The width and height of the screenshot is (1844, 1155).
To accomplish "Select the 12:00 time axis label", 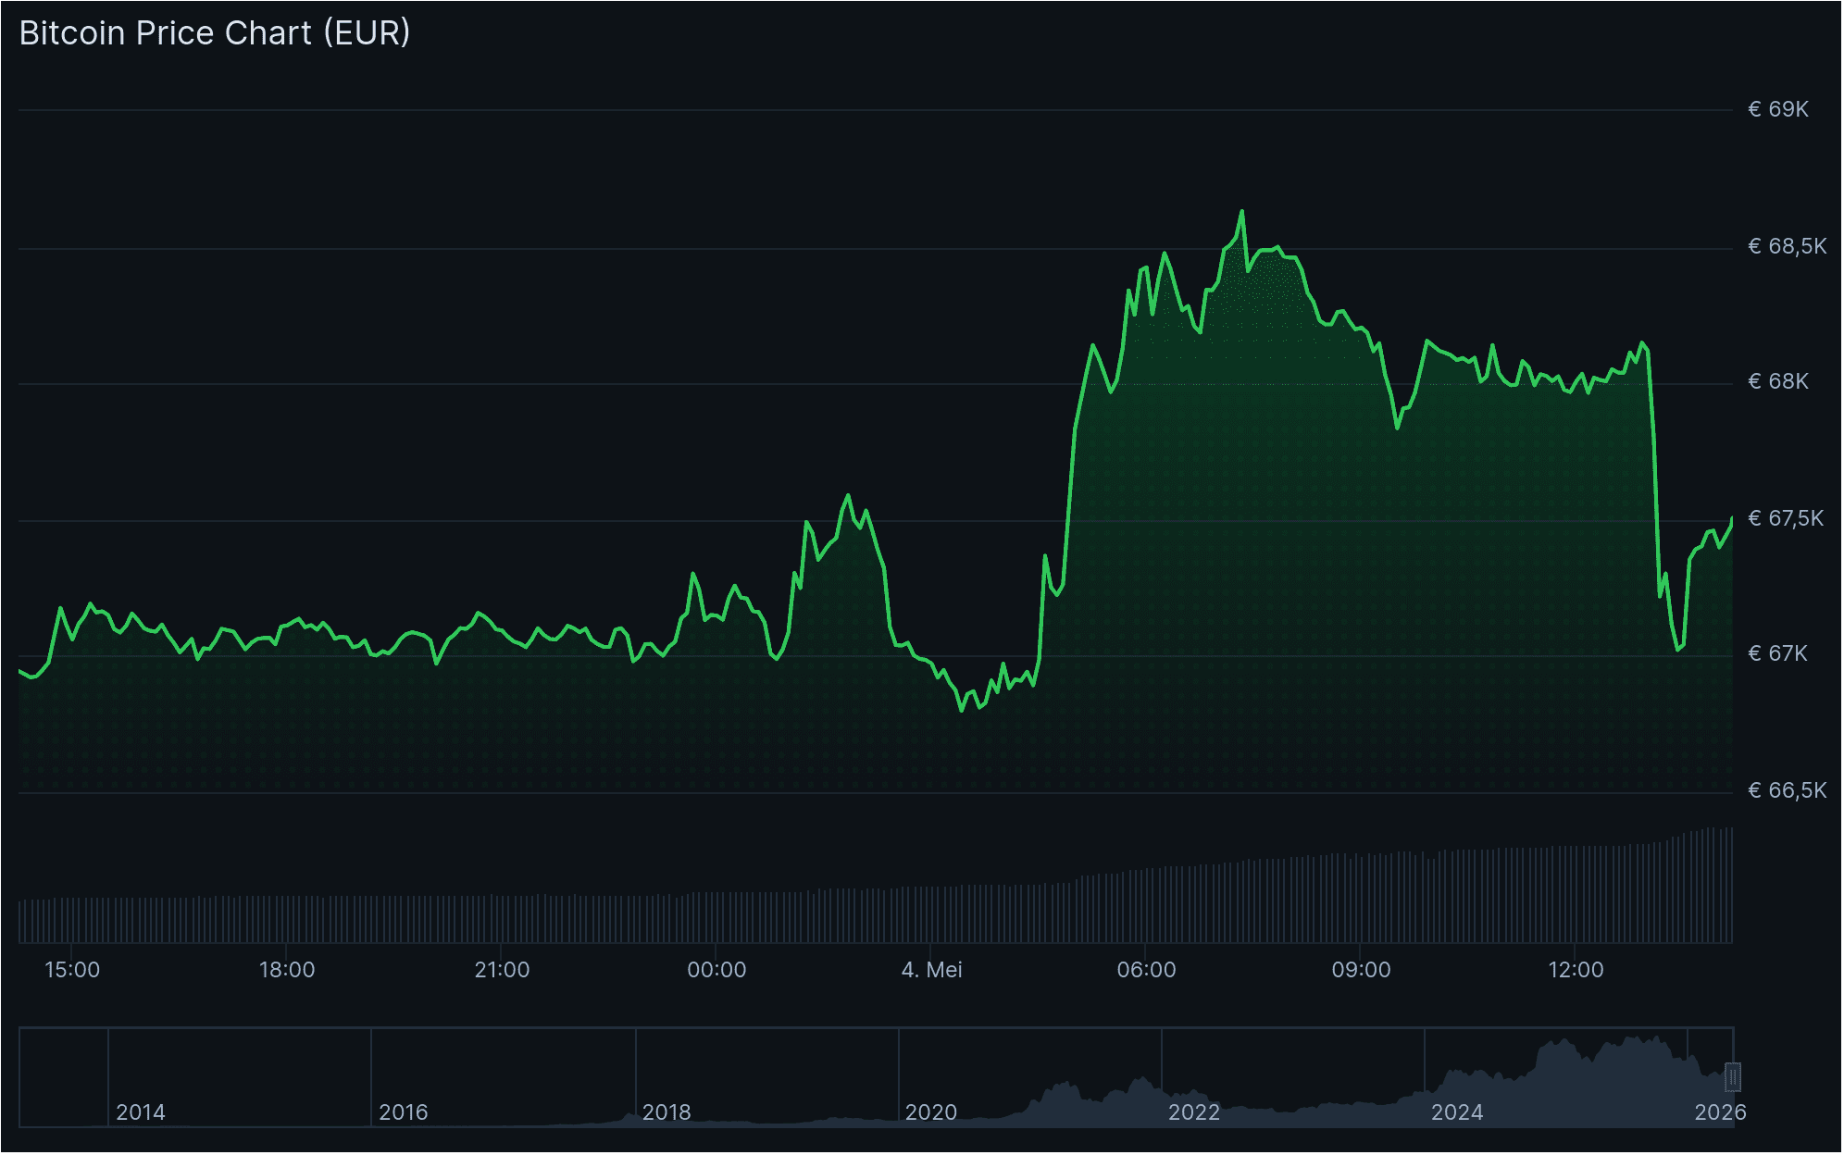I will click(x=1576, y=970).
